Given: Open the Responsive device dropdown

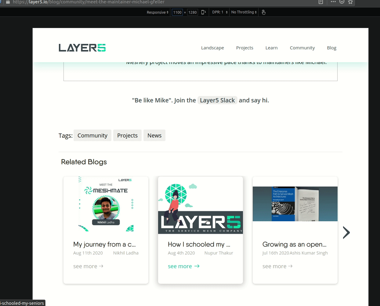Looking at the screenshot, I should pos(157,12).
